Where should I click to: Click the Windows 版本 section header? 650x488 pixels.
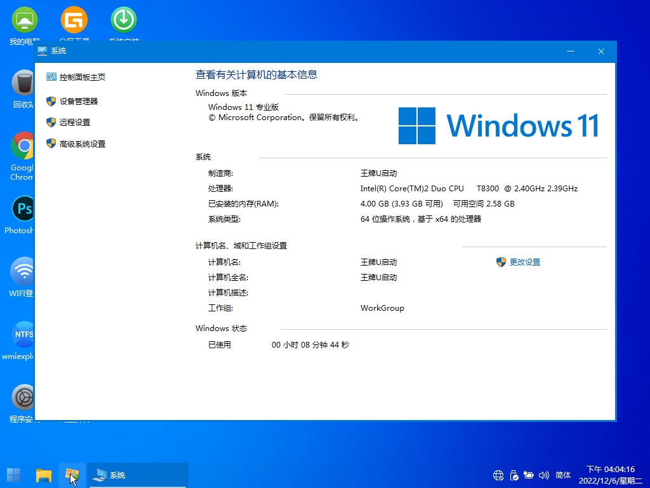pos(222,93)
